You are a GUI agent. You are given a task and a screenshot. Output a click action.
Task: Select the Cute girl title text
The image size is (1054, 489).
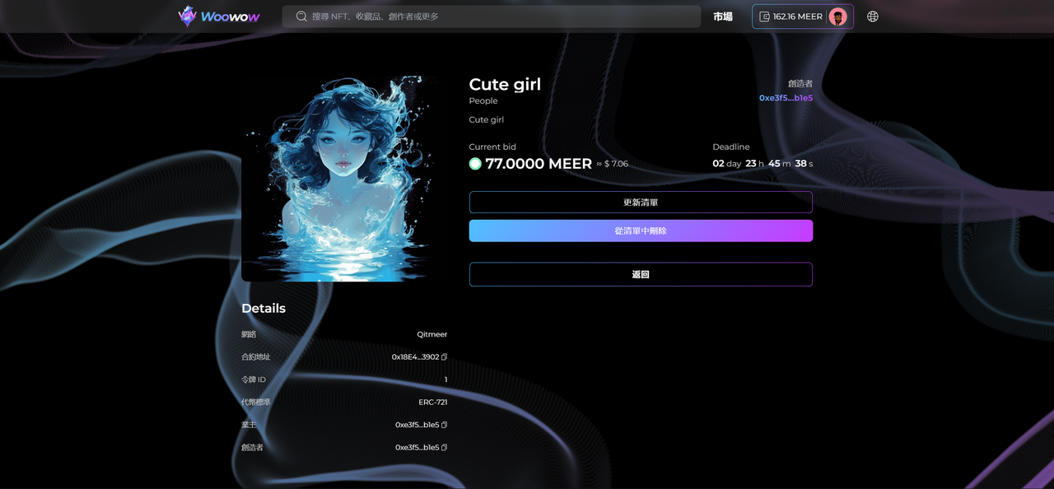(x=505, y=84)
